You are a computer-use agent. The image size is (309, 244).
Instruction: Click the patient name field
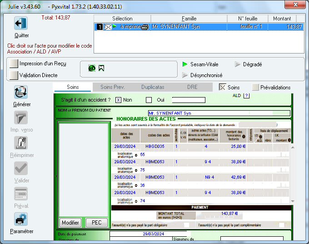[x=219, y=113]
